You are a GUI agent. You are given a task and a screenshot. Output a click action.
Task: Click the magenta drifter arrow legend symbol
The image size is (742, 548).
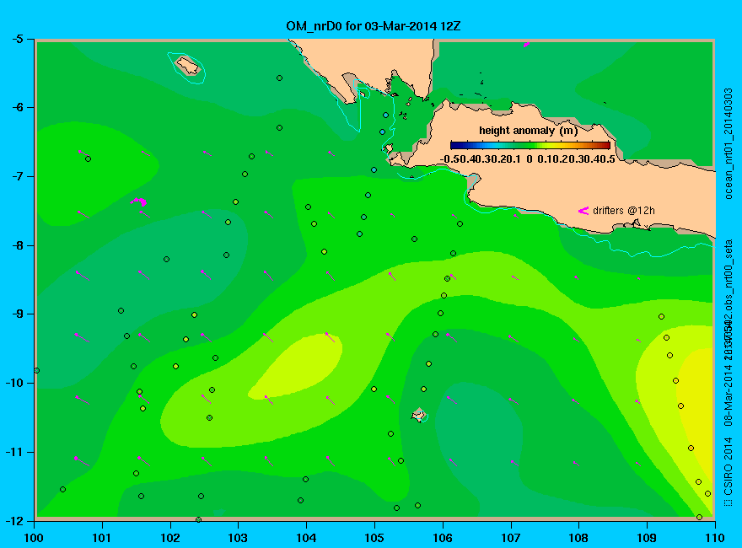pyautogui.click(x=583, y=211)
